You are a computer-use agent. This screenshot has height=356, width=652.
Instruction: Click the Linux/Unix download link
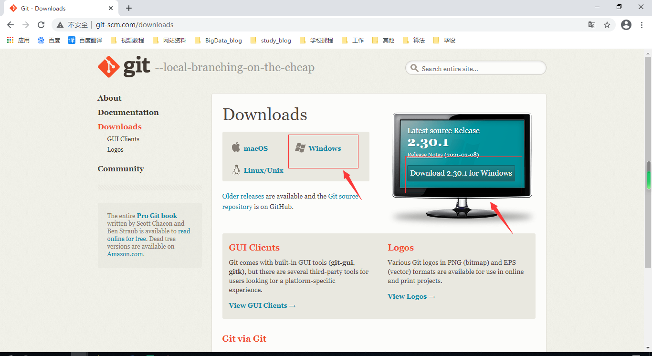pos(263,170)
